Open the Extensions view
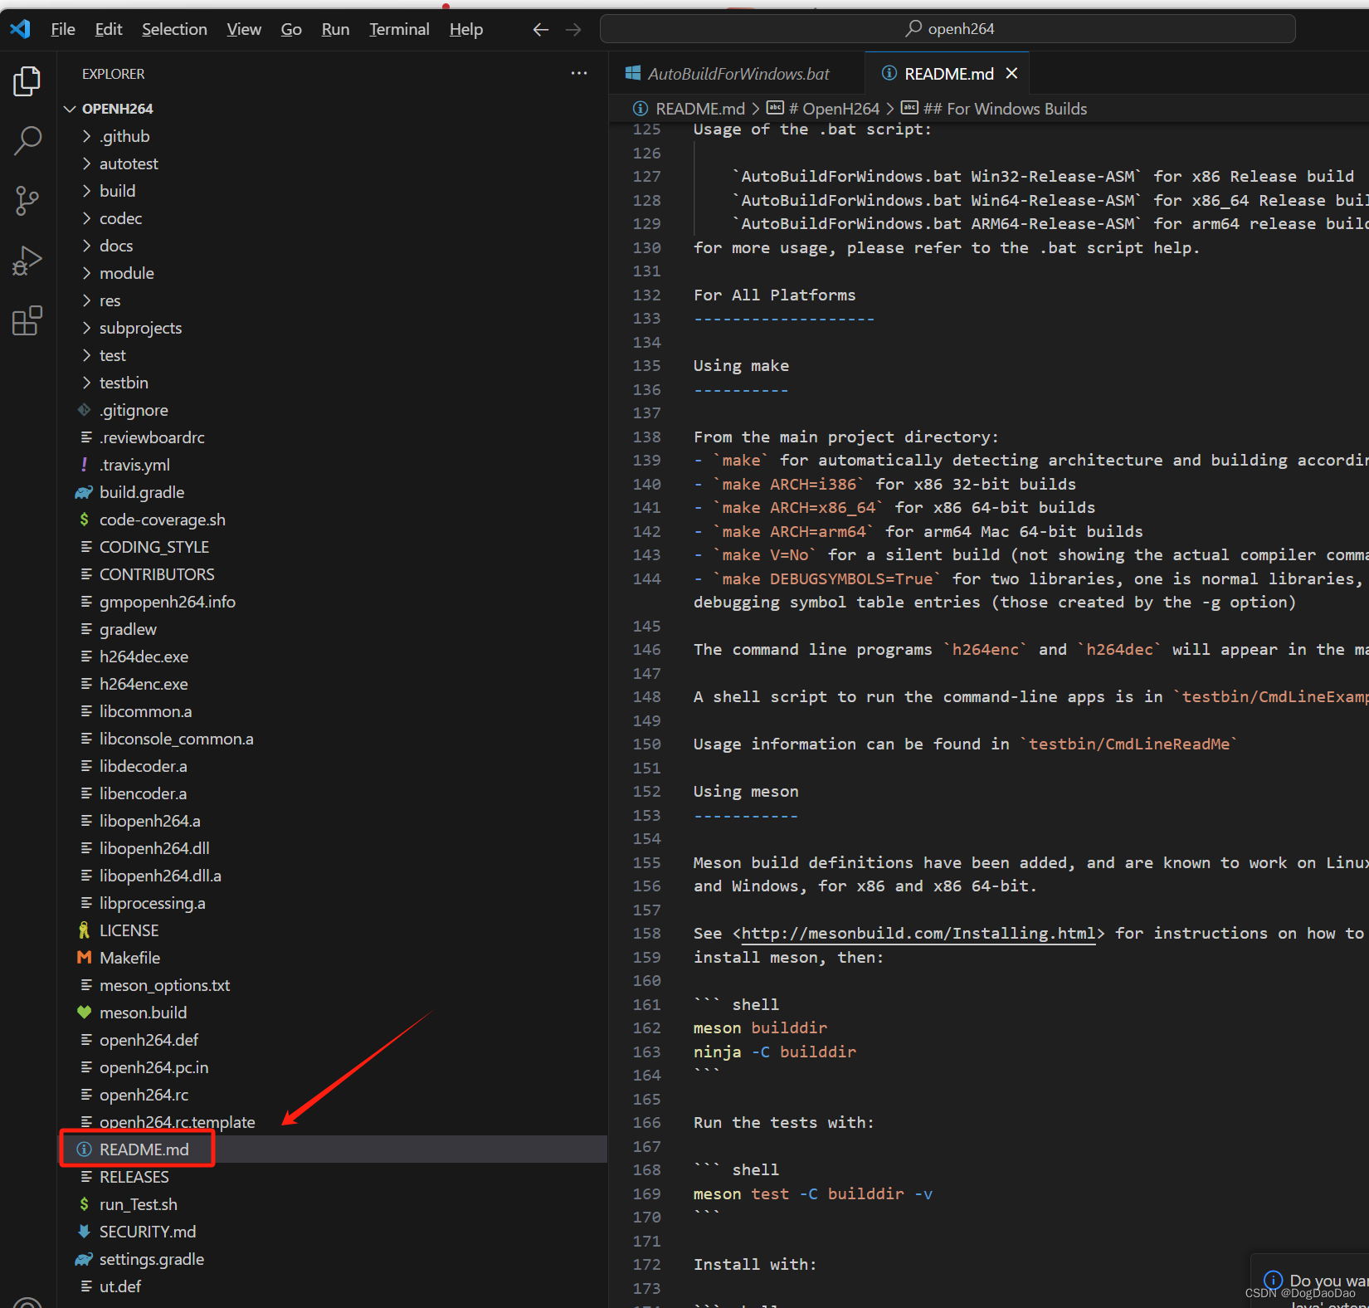 [x=27, y=320]
